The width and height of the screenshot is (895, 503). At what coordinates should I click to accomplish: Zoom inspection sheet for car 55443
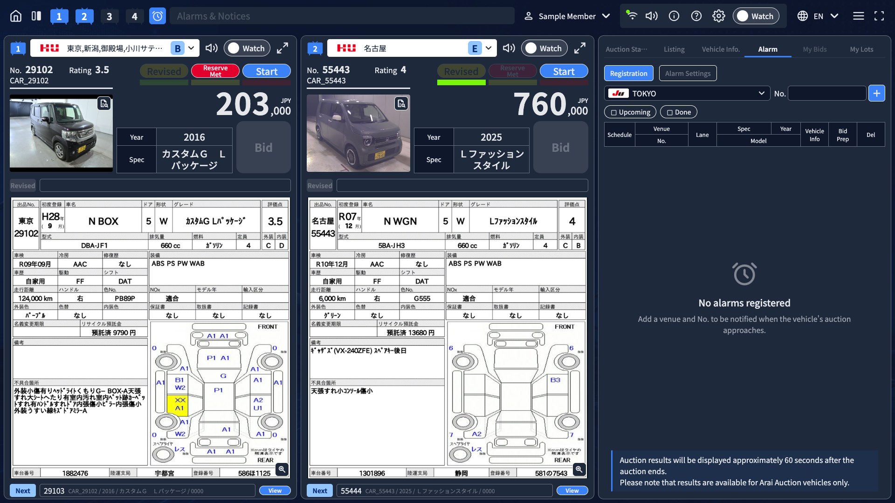click(x=579, y=469)
